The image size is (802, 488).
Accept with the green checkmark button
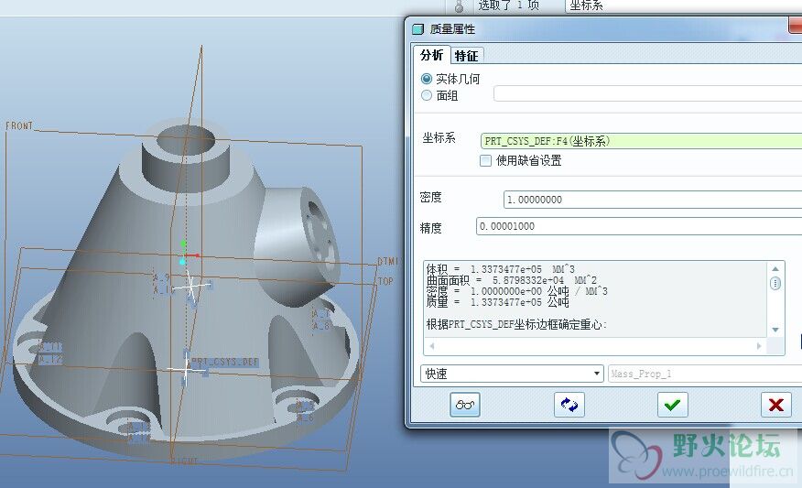click(x=672, y=405)
